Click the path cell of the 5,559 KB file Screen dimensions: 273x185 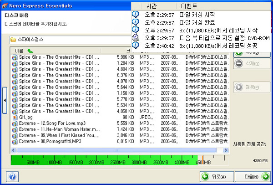coord(207,123)
